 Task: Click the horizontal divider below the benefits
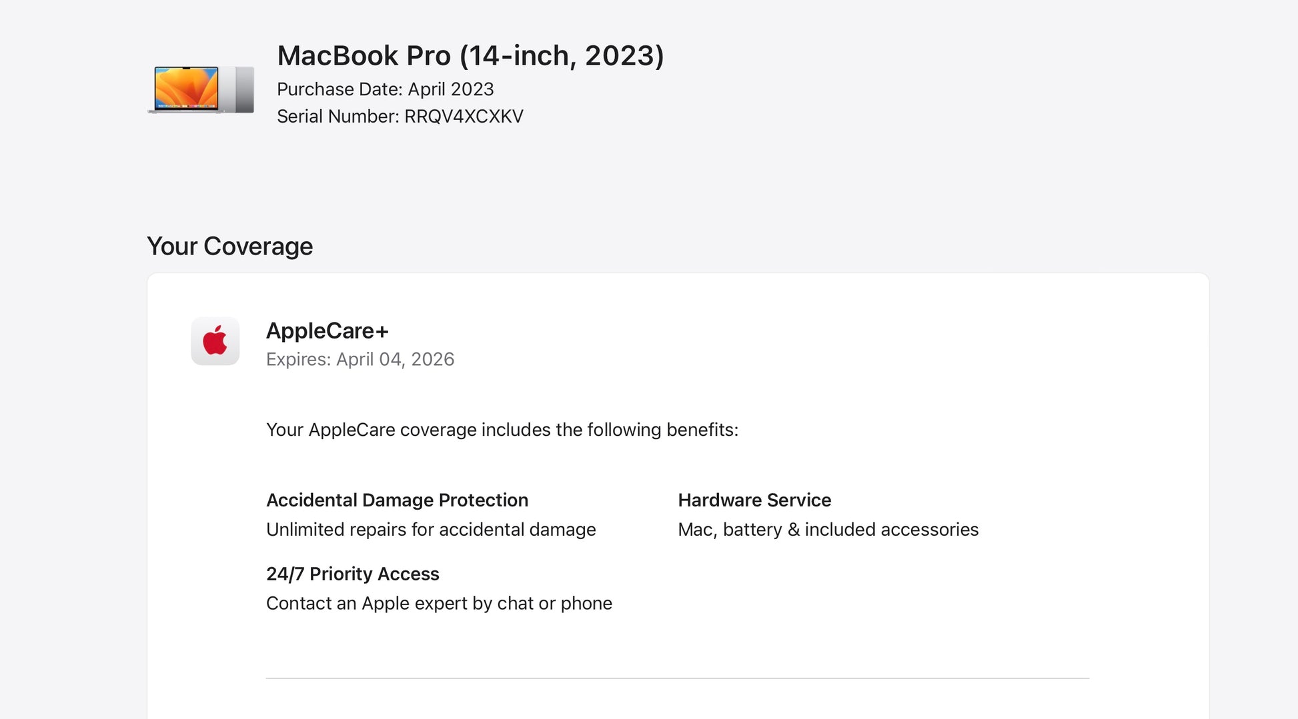[x=677, y=678]
